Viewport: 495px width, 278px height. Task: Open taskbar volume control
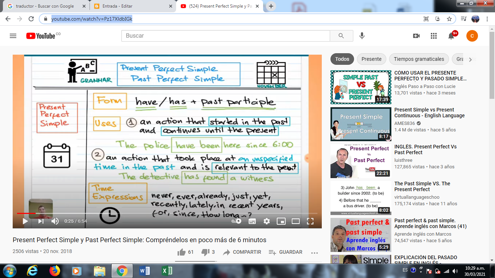point(455,271)
